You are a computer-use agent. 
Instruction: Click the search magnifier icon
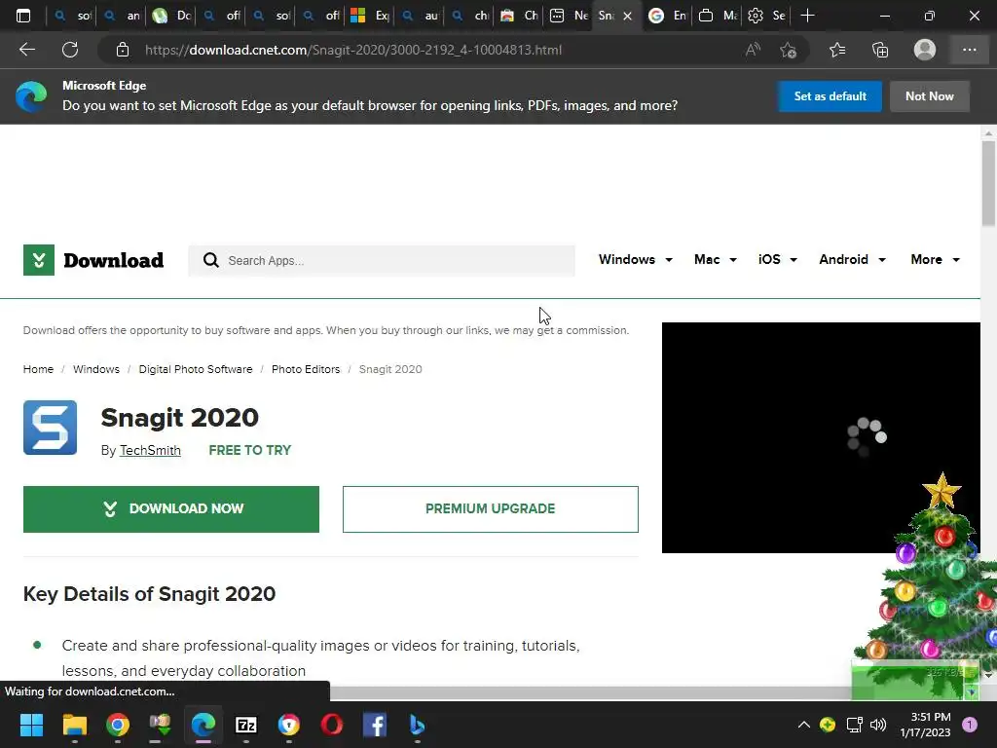pyautogui.click(x=211, y=260)
